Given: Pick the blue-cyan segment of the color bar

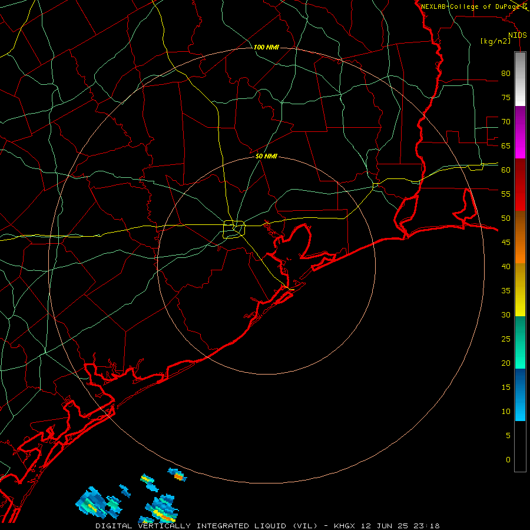Looking at the screenshot, I should coord(520,395).
